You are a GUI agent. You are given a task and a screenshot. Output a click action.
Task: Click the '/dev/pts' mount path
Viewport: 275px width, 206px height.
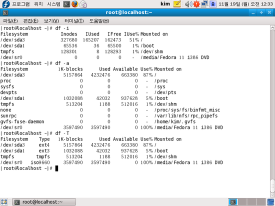pos(165,92)
